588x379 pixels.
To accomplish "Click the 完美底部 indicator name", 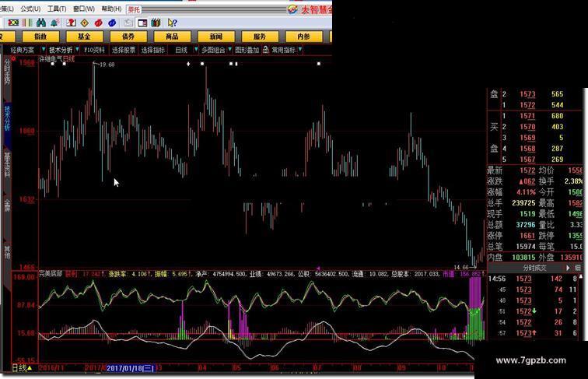I will click(x=51, y=274).
